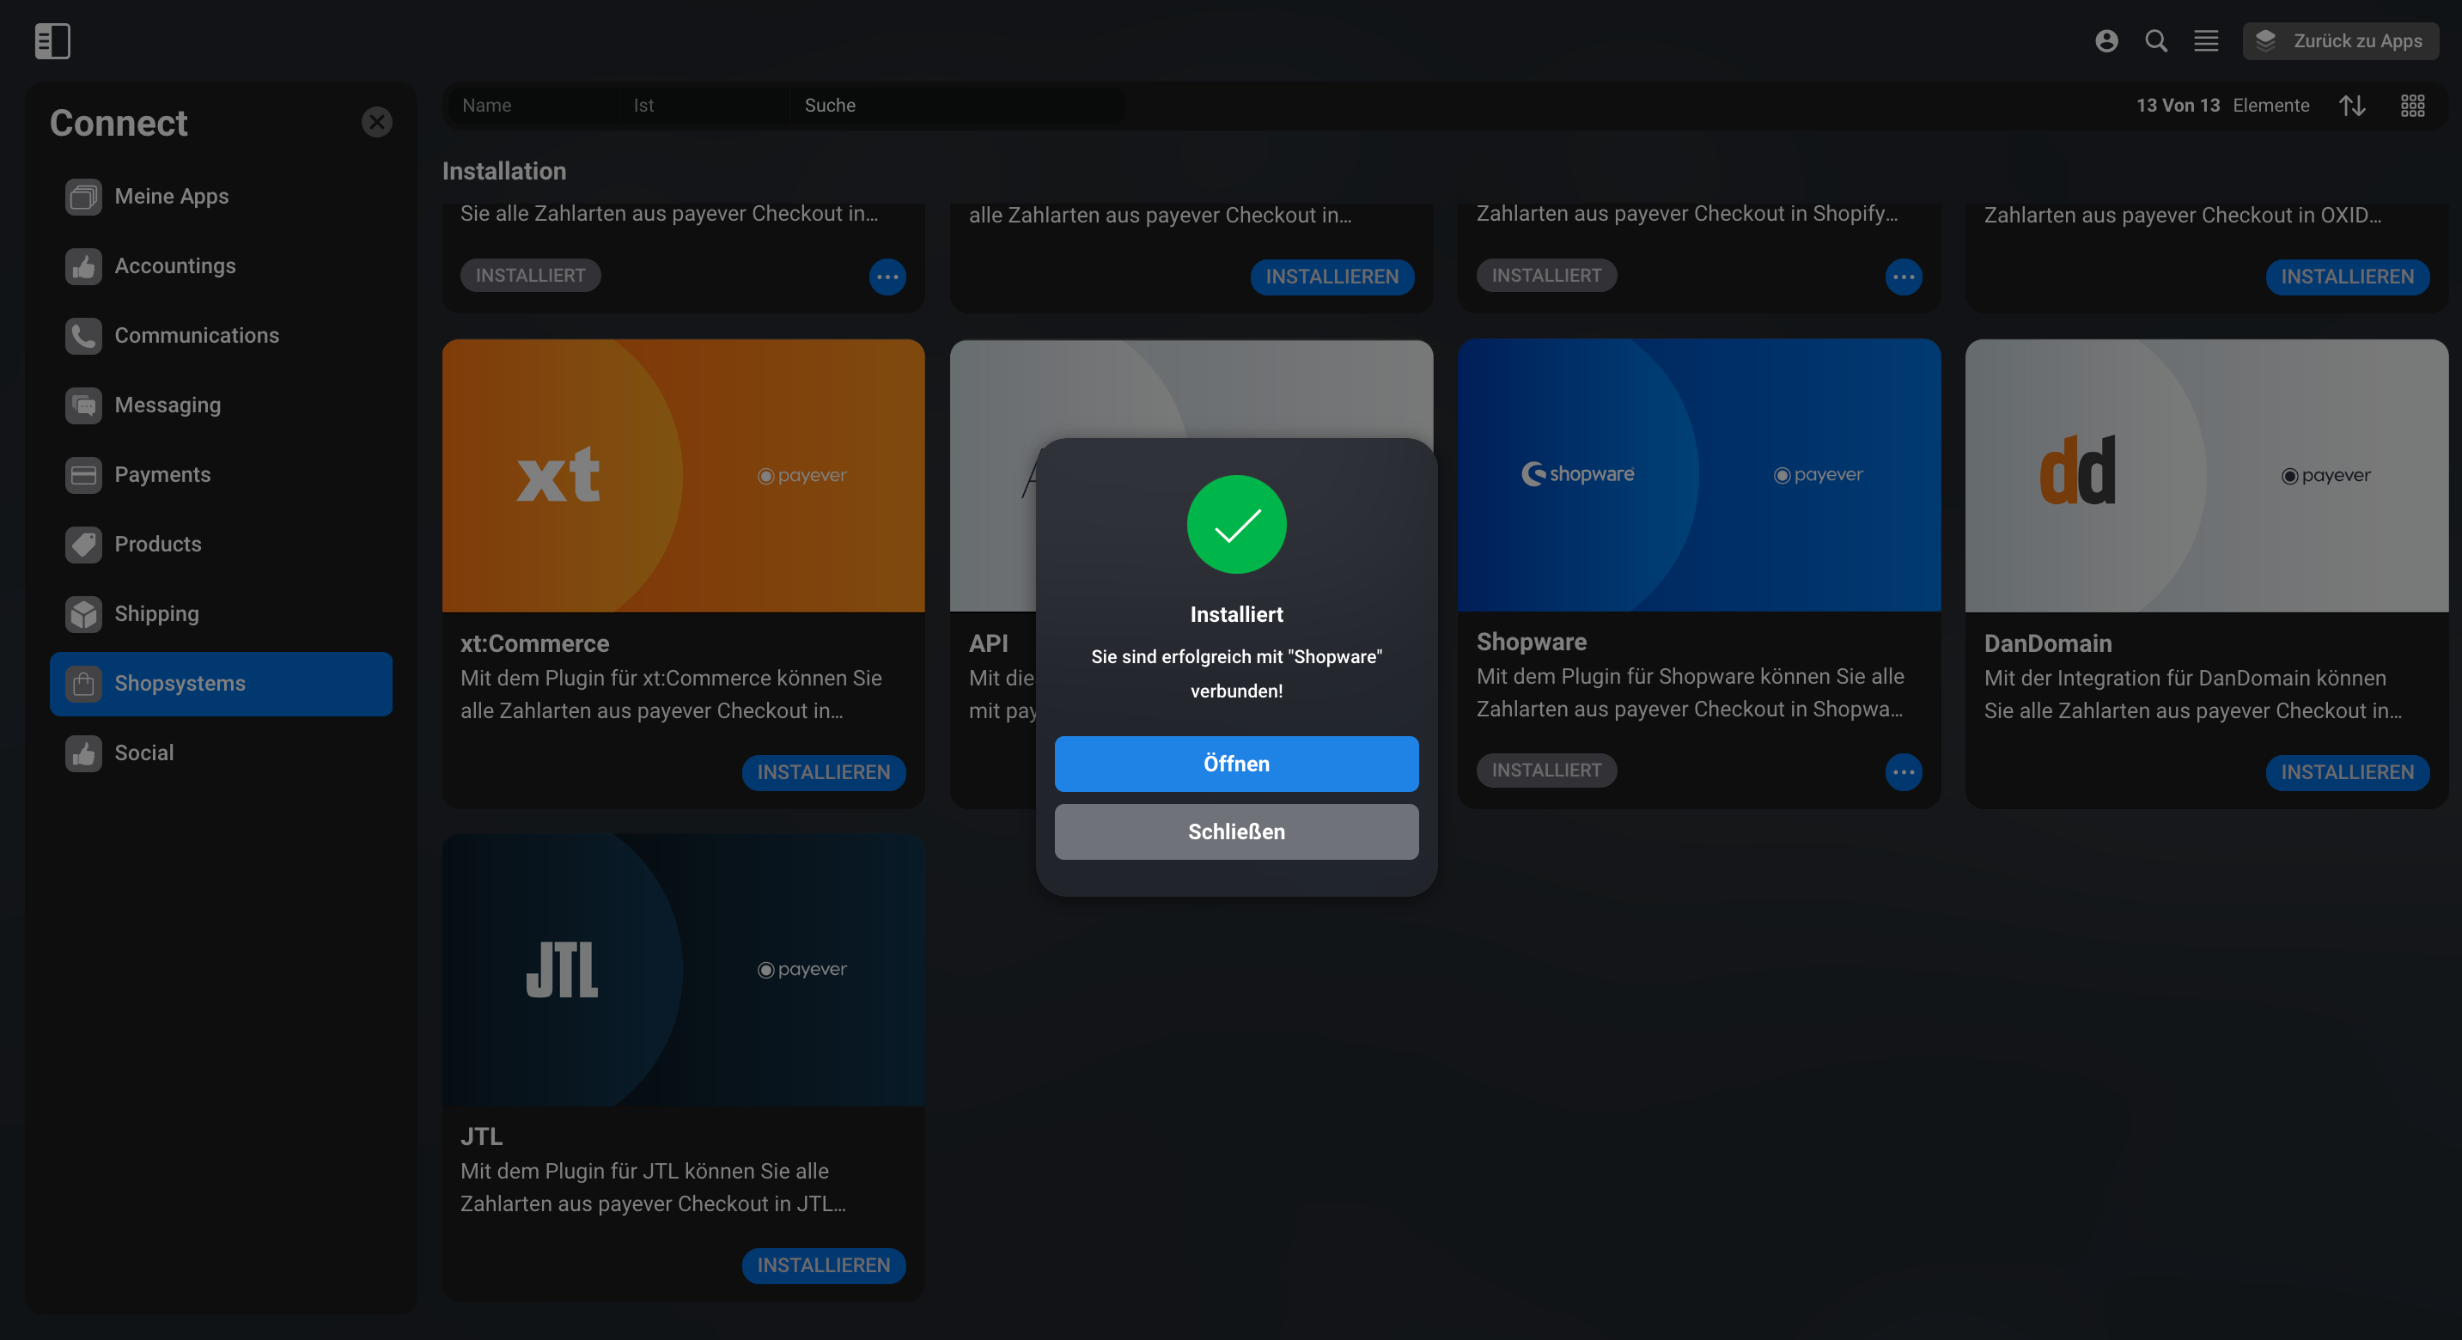The image size is (2462, 1340).
Task: Click the xt:Commerce title
Action: coord(535,643)
